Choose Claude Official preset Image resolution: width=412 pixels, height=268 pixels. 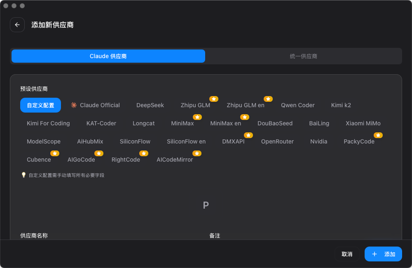coord(95,105)
